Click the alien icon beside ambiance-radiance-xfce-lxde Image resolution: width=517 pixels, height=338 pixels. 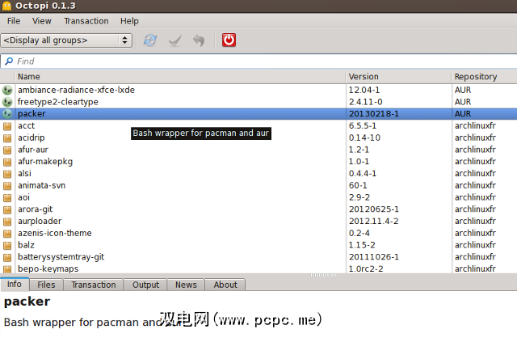(x=7, y=90)
